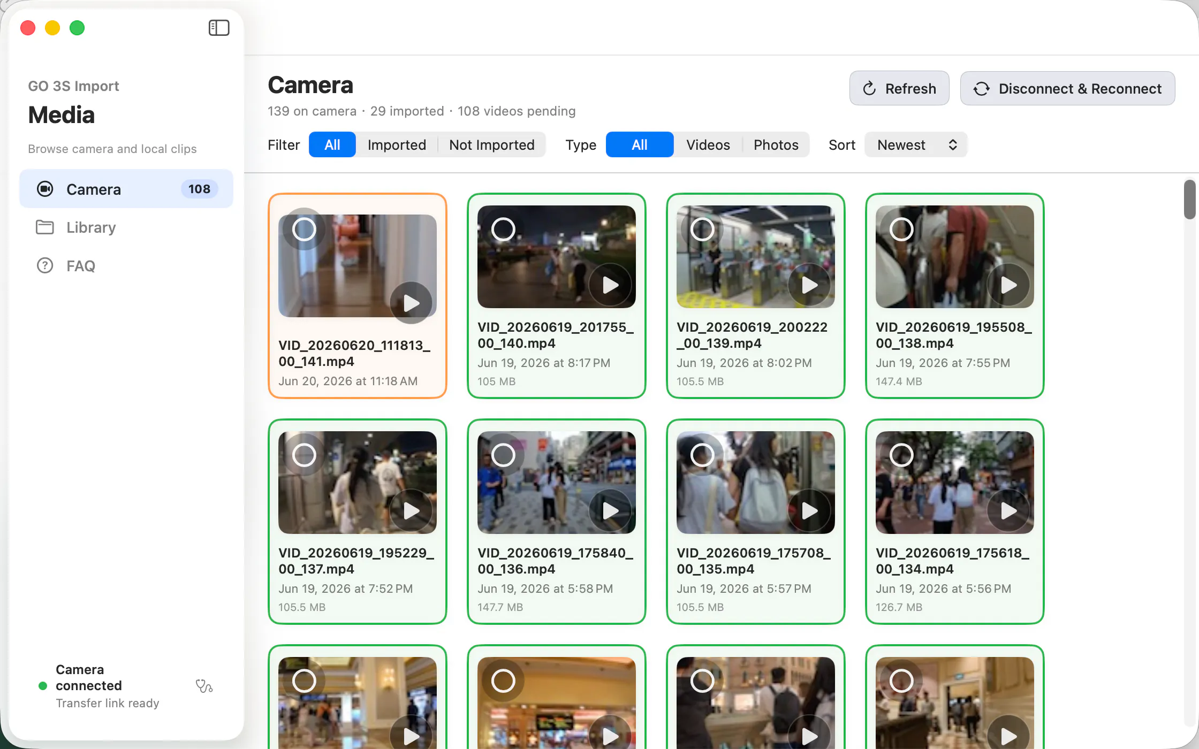Filter by Imported clips
1199x749 pixels.
click(x=397, y=145)
